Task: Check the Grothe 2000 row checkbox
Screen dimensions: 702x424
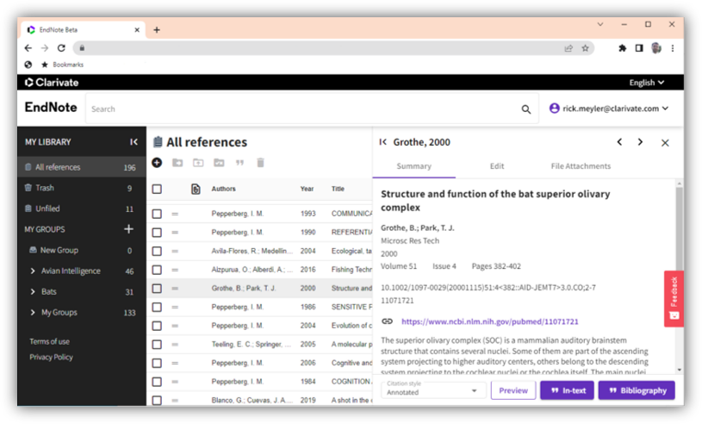Action: pos(157,289)
